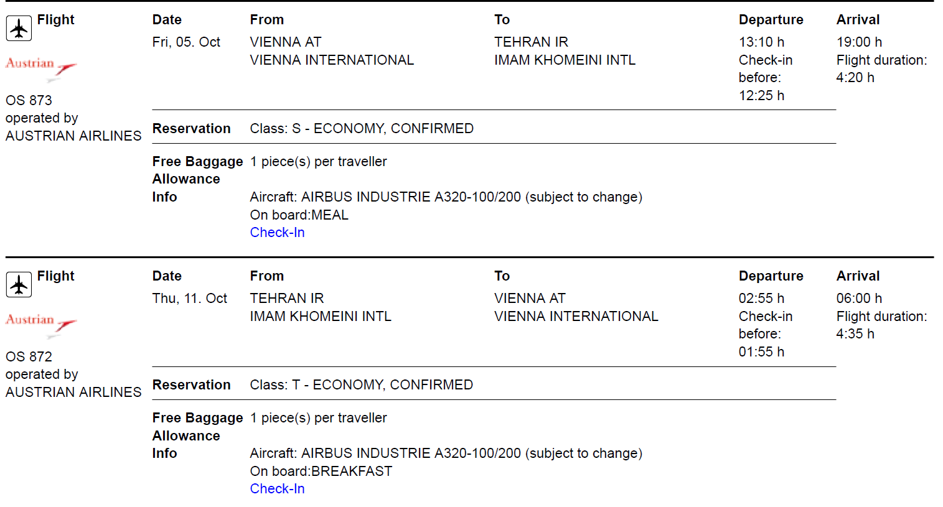The height and width of the screenshot is (507, 943).
Task: Click the airplane icon for flight OS 872
Action: [19, 285]
